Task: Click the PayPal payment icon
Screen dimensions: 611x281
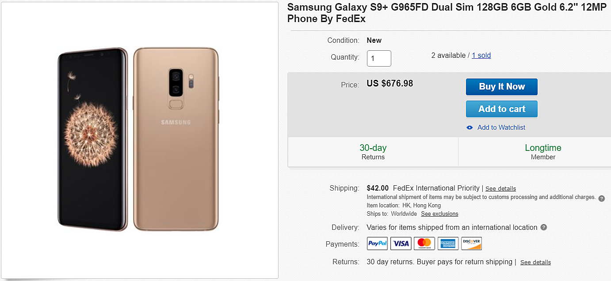Action: point(378,244)
